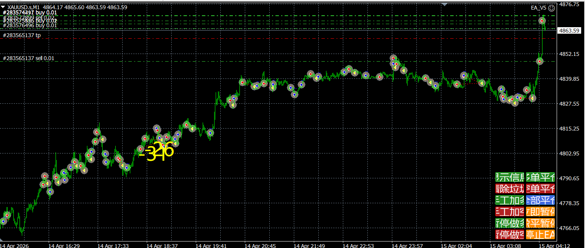
Task: Click time axis label 14 Apr 16:29
Action: point(64,245)
